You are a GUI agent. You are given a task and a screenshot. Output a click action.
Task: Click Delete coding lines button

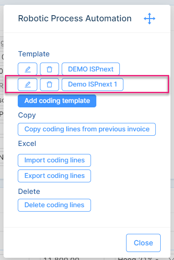click(x=55, y=205)
